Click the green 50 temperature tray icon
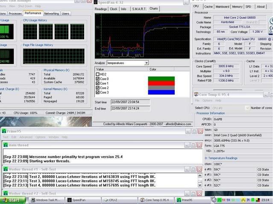This screenshot has width=273, height=204. point(233,200)
